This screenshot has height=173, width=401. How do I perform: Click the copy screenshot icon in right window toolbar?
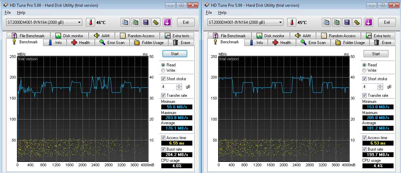pyautogui.click(x=337, y=22)
